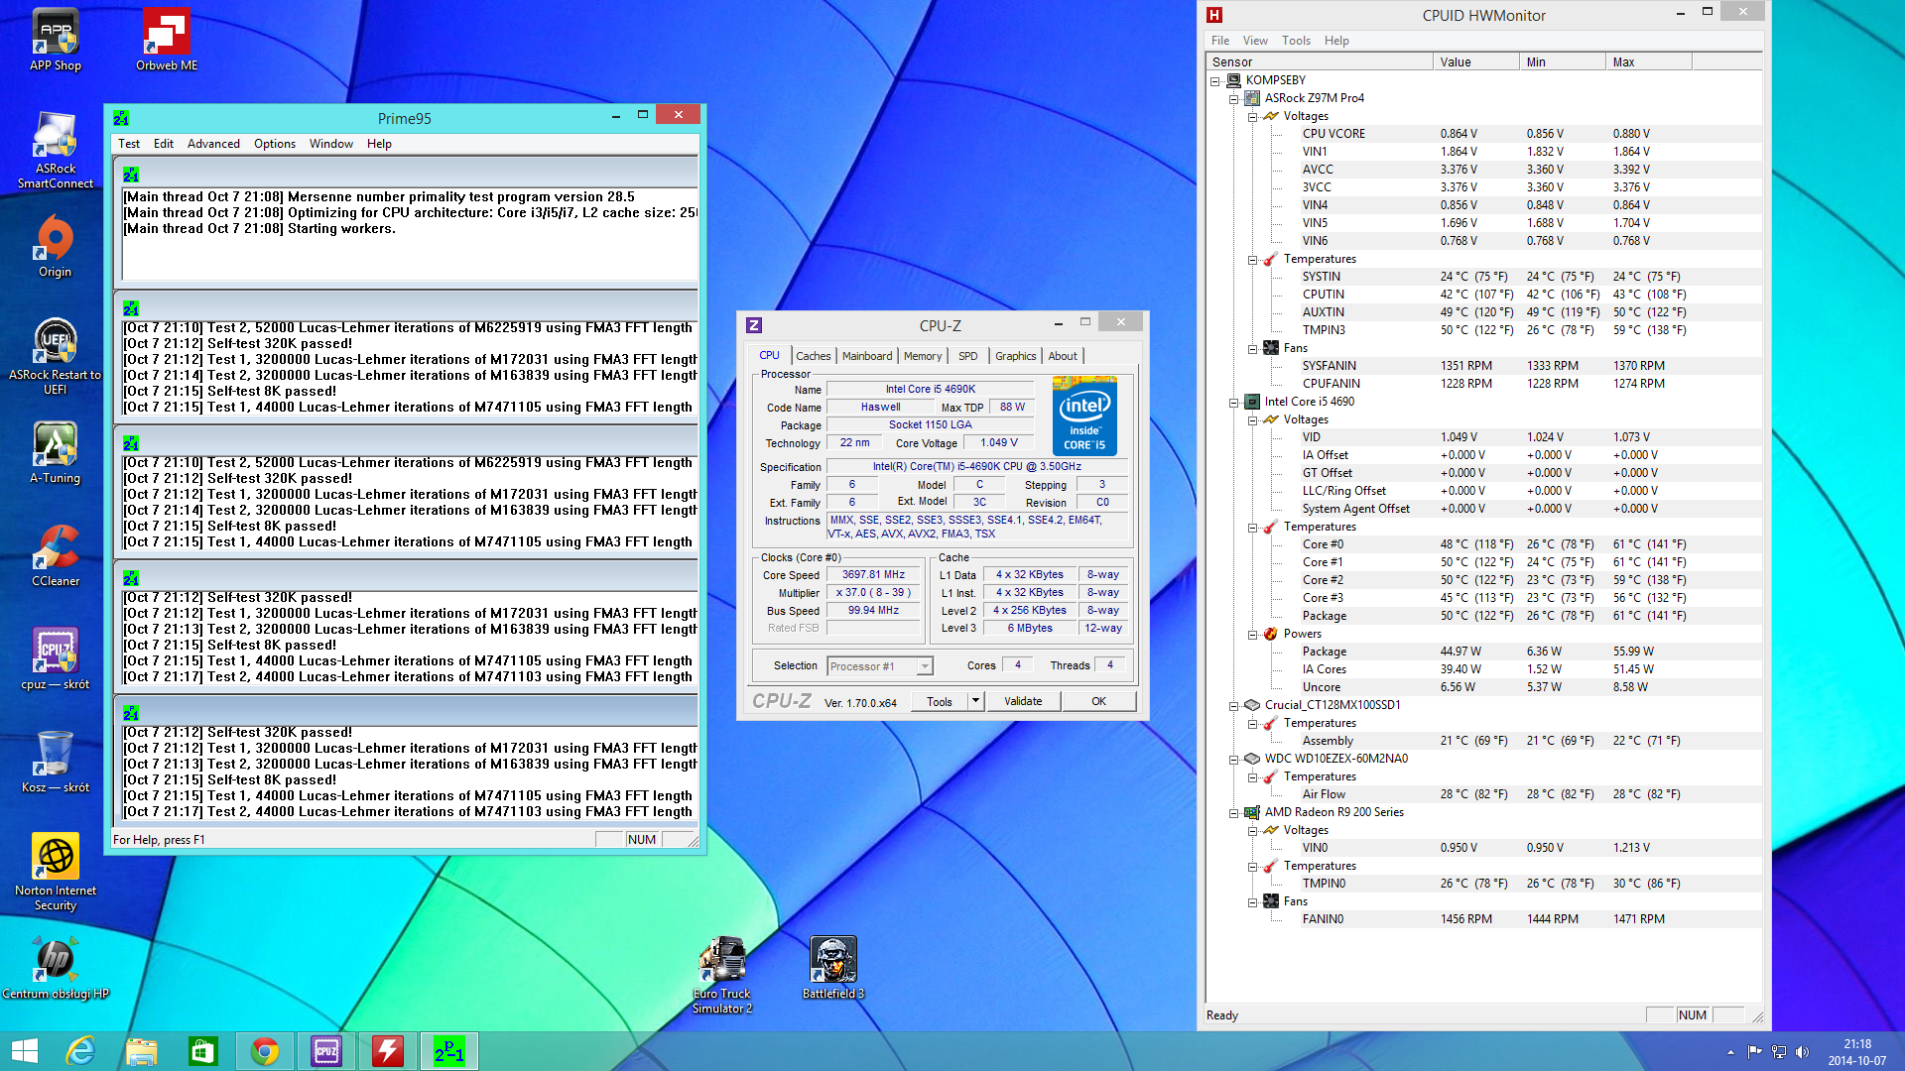Open CCleaner desktop shortcut
The width and height of the screenshot is (1905, 1071).
(x=56, y=550)
